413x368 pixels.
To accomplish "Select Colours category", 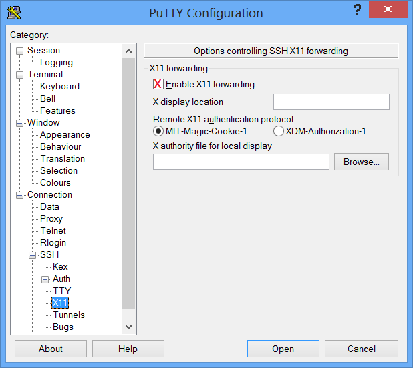I will [x=55, y=183].
